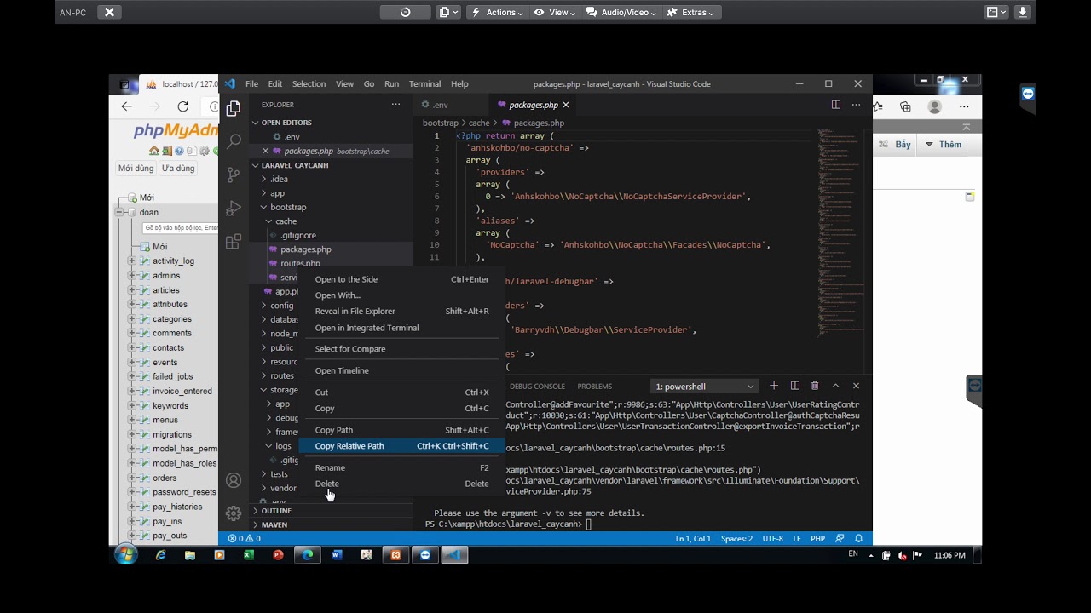Open the Run and Debug view
This screenshot has height=613, width=1091.
pyautogui.click(x=234, y=209)
